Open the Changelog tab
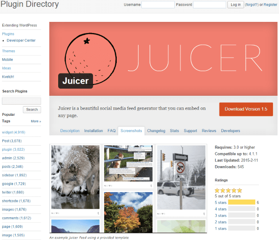 pos(156,131)
